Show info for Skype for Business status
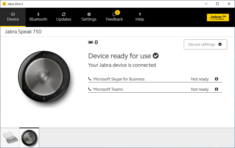The height and width of the screenshot is (148, 235). (217, 79)
